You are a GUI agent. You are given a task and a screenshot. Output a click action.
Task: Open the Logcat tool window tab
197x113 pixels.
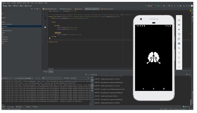pos(11,107)
